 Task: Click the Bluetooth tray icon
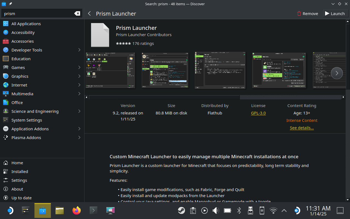click(x=239, y=211)
